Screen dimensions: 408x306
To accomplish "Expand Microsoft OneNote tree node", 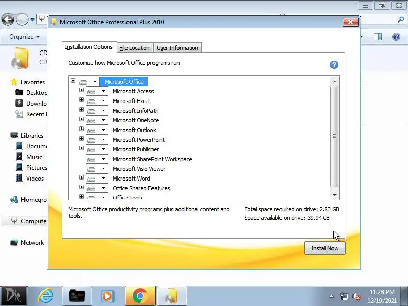I will (81, 119).
